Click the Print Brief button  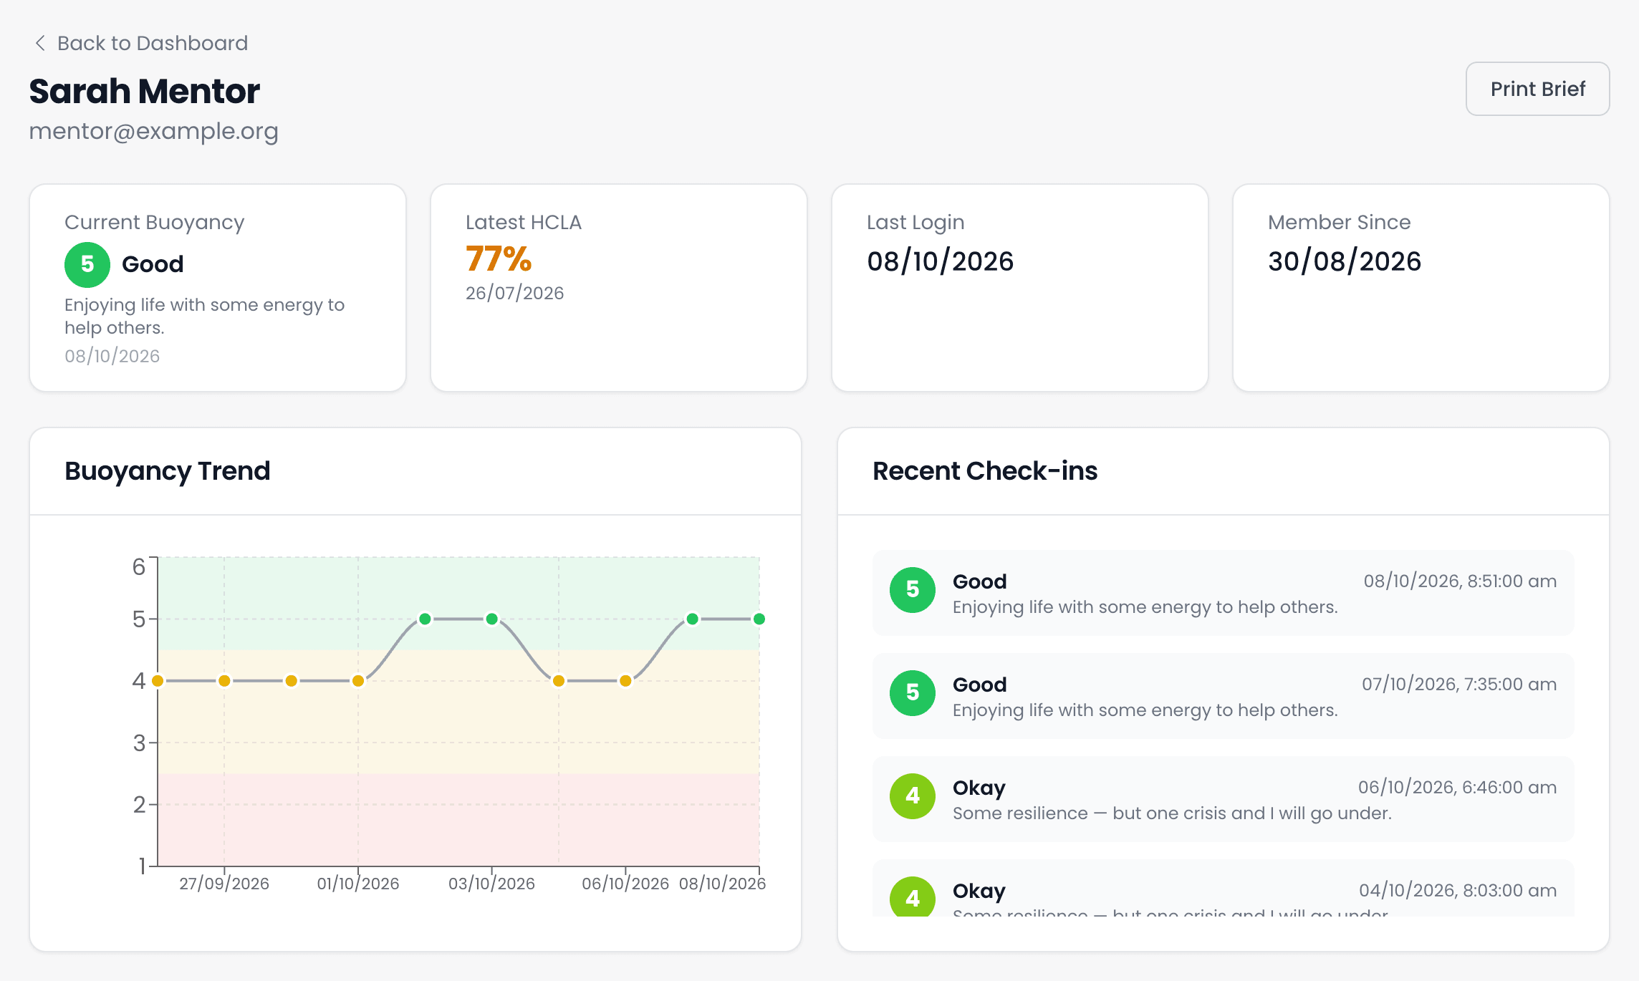[x=1537, y=89]
